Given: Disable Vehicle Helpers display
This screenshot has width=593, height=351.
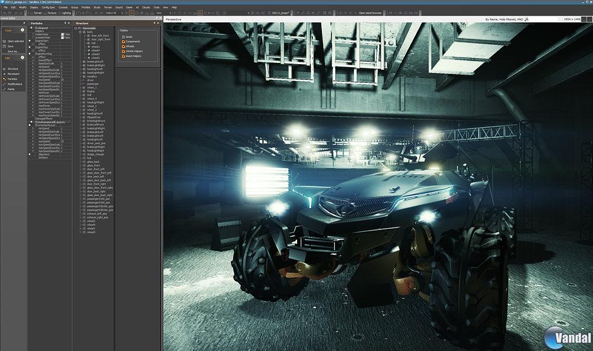Looking at the screenshot, I should coord(123,51).
